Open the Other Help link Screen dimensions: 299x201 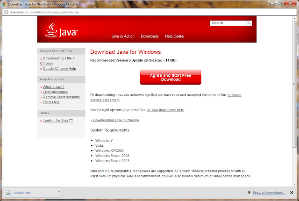(51, 102)
